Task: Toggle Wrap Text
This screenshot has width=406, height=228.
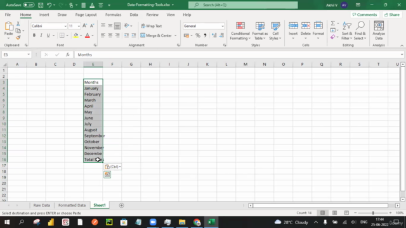Action: (152, 26)
